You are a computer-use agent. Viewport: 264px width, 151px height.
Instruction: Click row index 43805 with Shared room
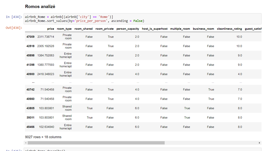(30, 108)
